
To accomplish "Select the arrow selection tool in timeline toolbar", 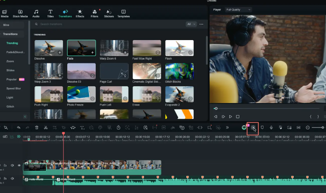I will pyautogui.click(x=6, y=128).
